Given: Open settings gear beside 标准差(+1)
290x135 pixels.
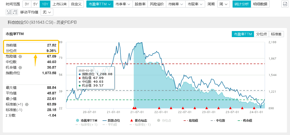Looking at the screenshot, I should pos(27,104).
